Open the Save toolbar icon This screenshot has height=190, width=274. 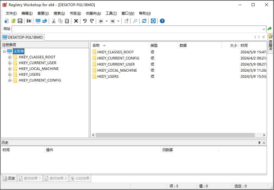pyautogui.click(x=20, y=21)
